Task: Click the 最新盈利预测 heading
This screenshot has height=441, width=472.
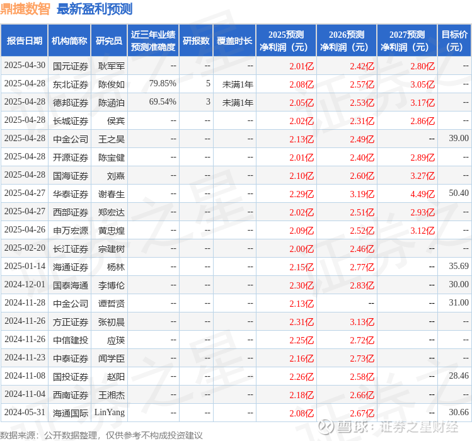Action: [95, 9]
